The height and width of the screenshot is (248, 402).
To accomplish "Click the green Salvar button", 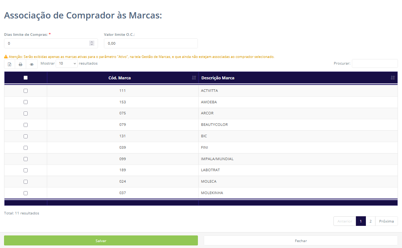I will click(101, 241).
